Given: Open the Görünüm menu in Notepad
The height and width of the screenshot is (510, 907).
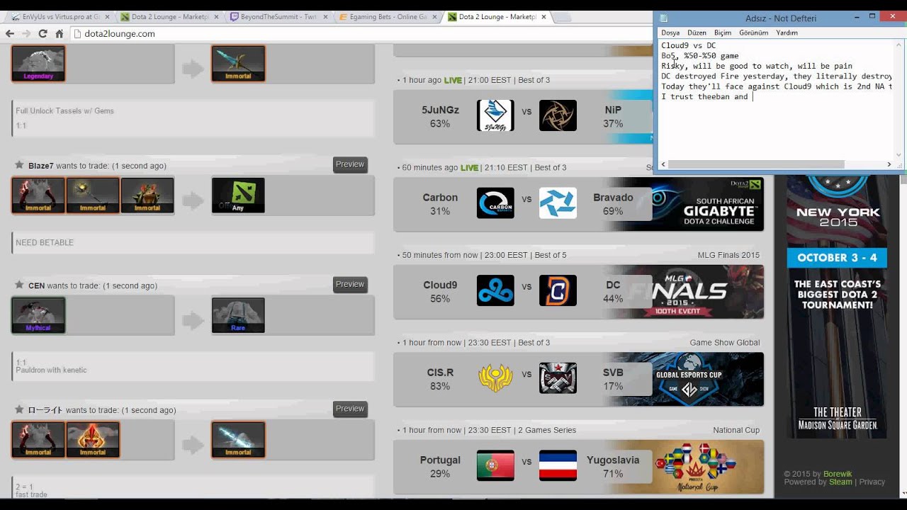Looking at the screenshot, I should point(753,33).
